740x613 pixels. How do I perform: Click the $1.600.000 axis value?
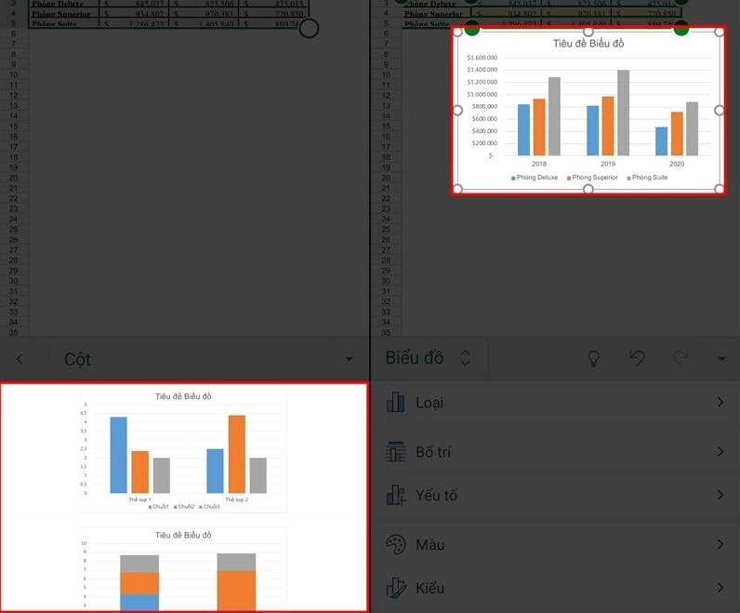(x=482, y=58)
